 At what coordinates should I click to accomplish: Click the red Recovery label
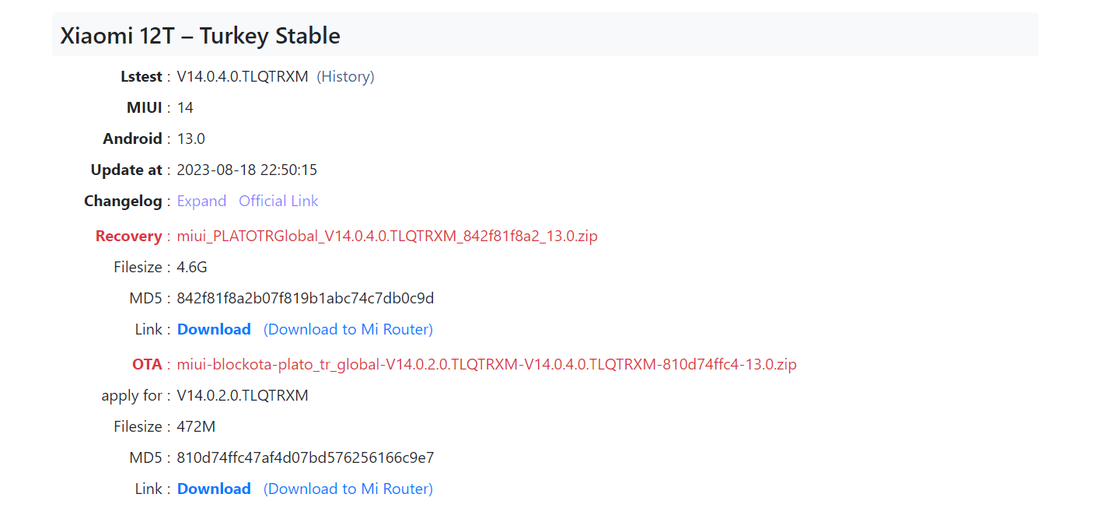128,236
